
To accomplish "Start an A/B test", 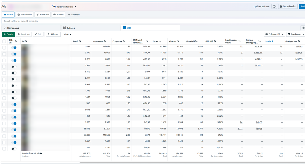I will coord(53,34).
